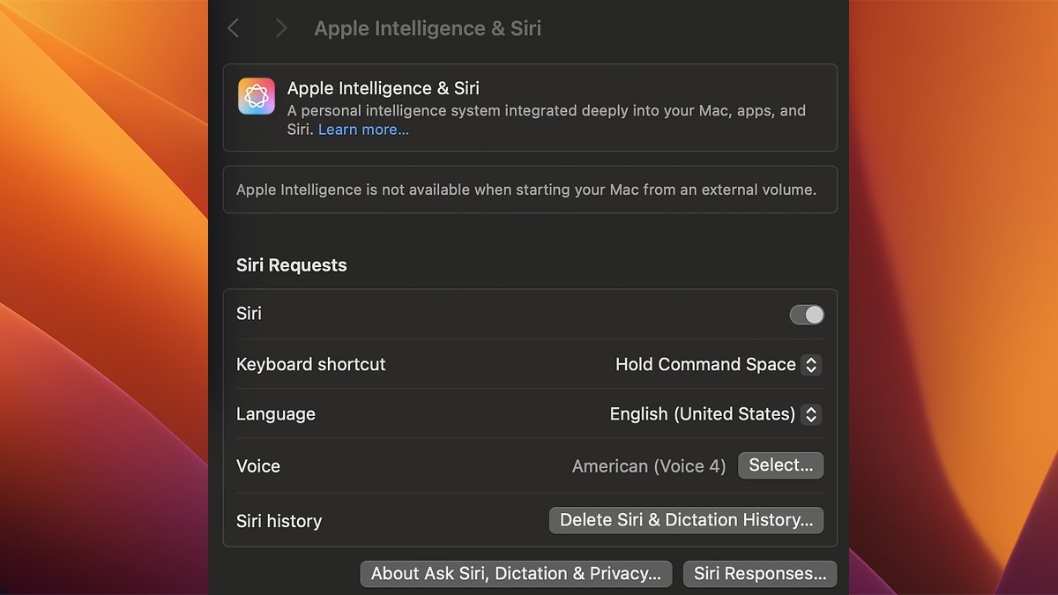
Task: Click the 'Voice' row label
Action: [258, 466]
